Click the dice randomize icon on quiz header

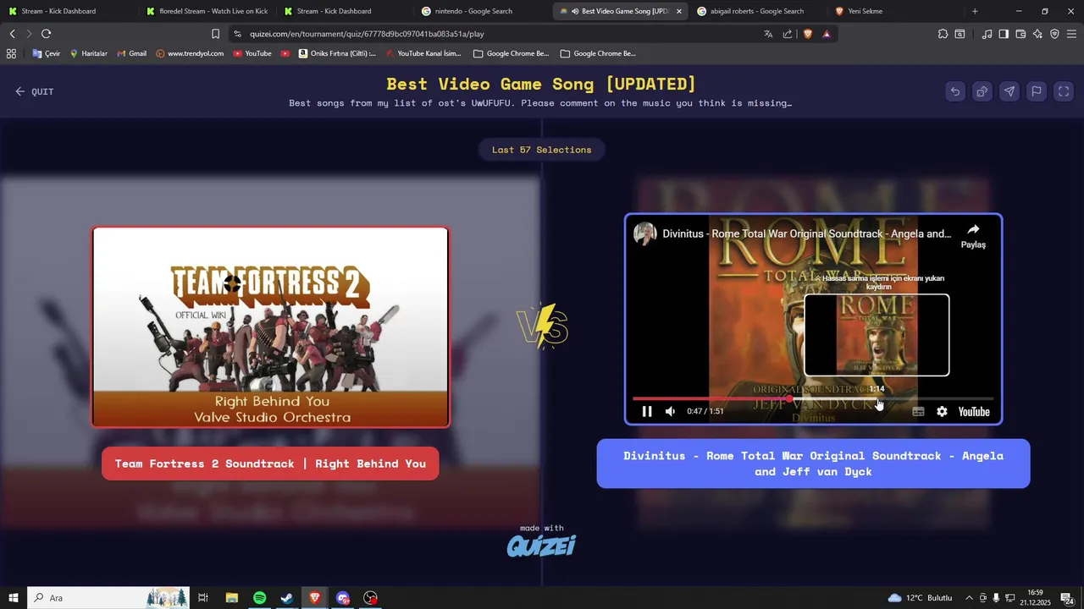pyautogui.click(x=982, y=91)
